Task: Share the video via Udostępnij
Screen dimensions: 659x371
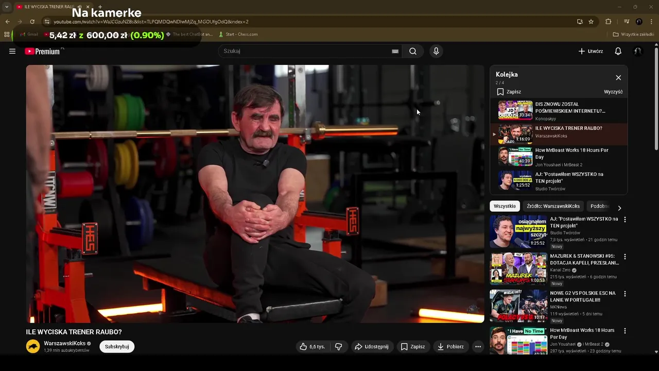Action: click(x=371, y=347)
